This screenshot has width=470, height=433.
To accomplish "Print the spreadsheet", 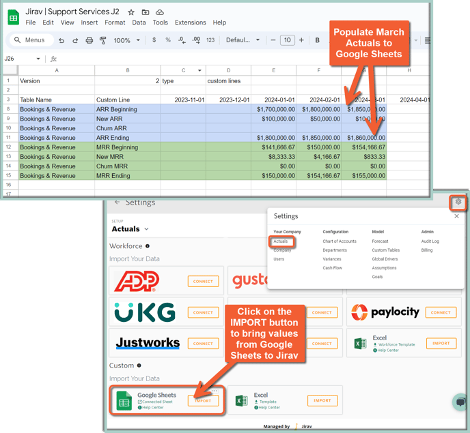I will pos(89,40).
